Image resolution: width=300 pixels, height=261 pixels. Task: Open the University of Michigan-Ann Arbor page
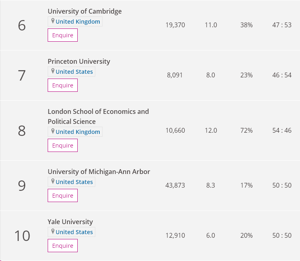pyautogui.click(x=99, y=172)
